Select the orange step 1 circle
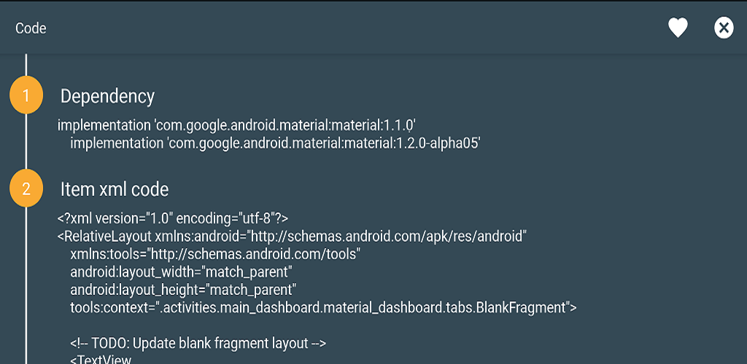The height and width of the screenshot is (364, 747). [26, 95]
